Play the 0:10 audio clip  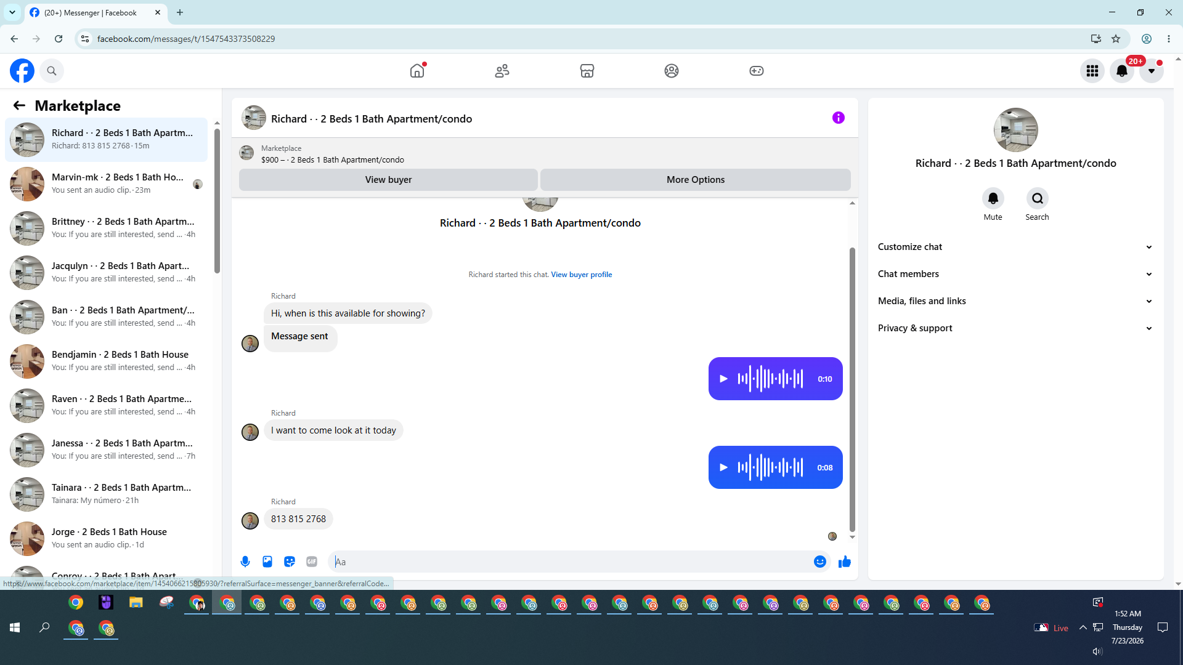pos(724,379)
